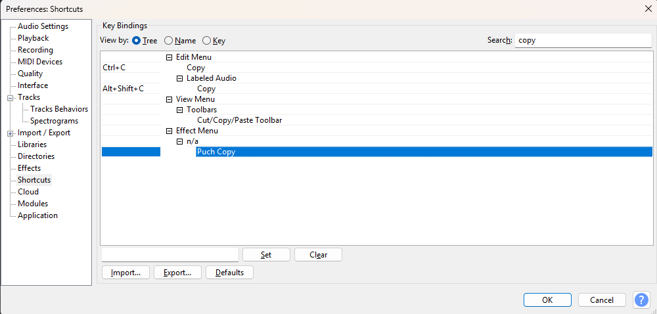Collapse the Effect Menu tree node
The height and width of the screenshot is (314, 657).
click(170, 131)
